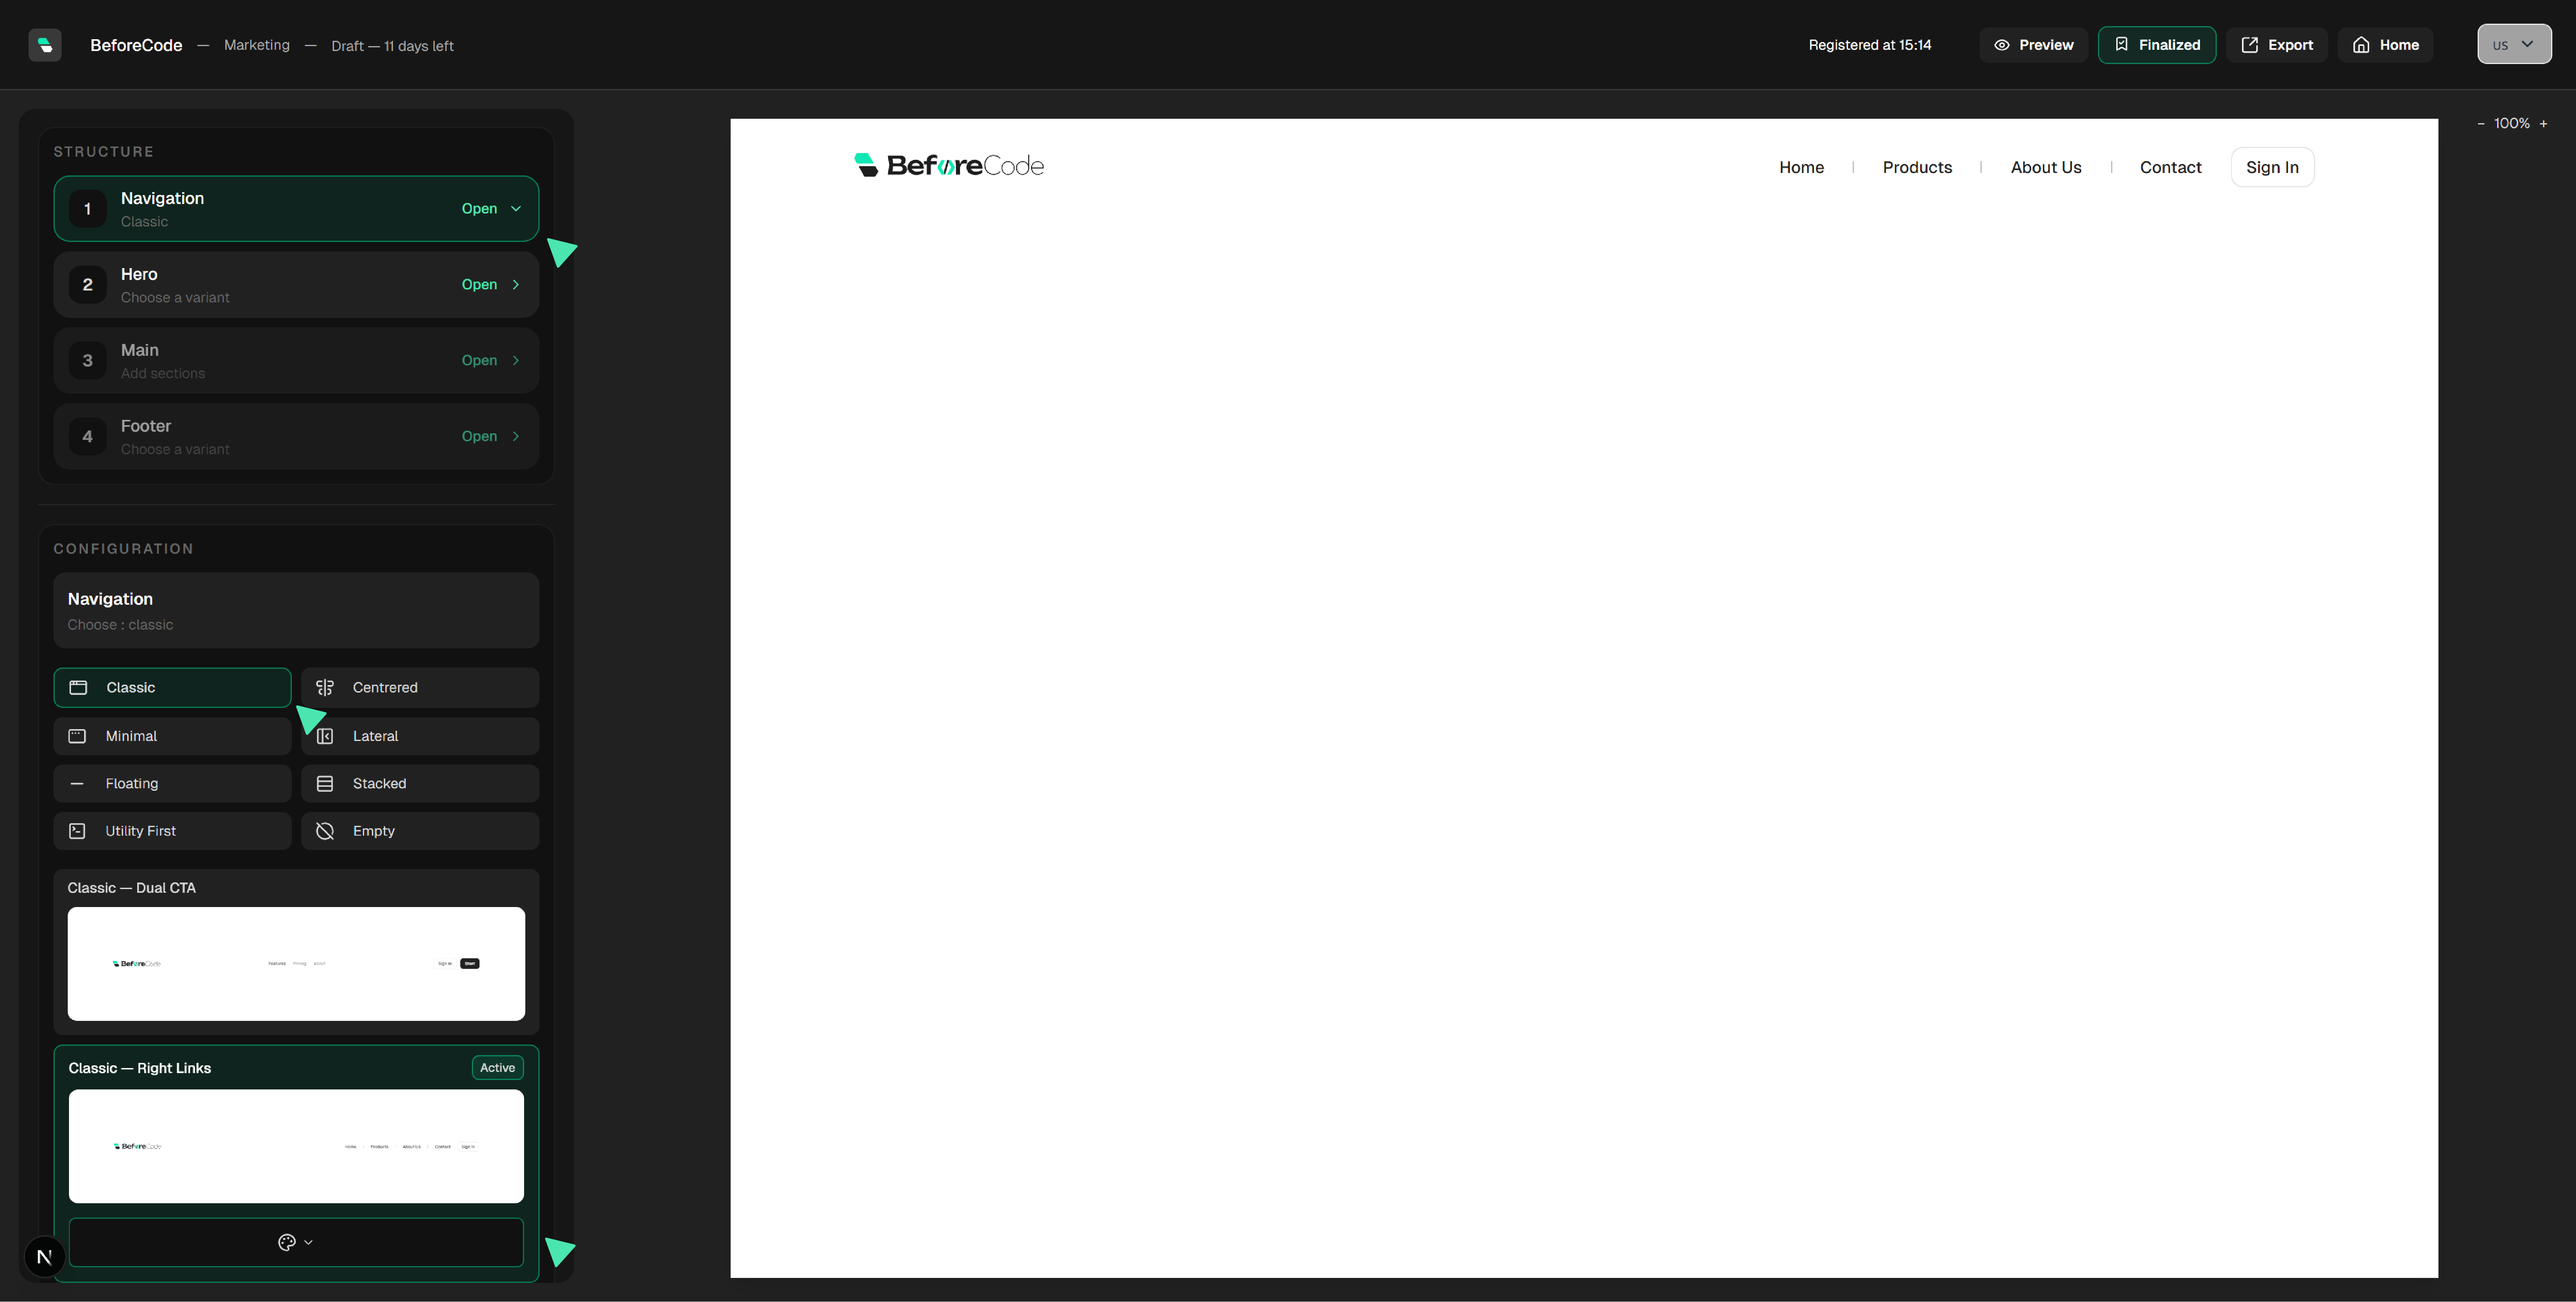Click the Lateral layout icon

[x=325, y=736]
